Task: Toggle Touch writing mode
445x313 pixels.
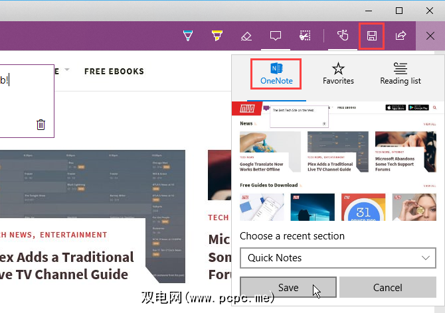Action: tap(343, 36)
